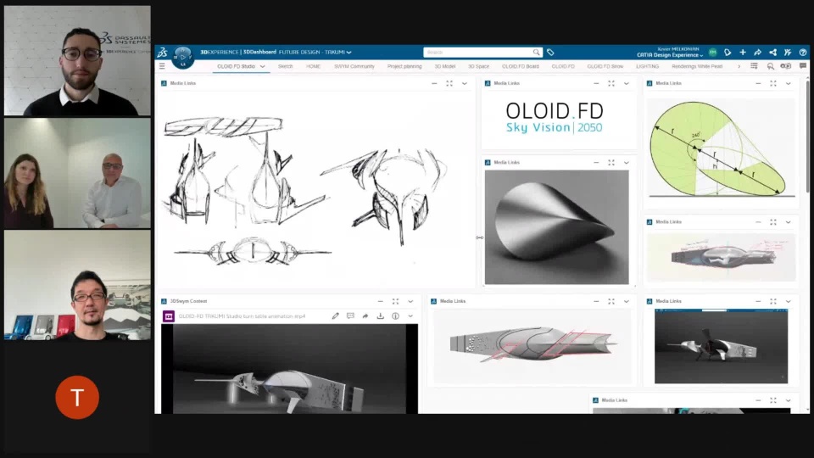Expand the video item options chevron
The width and height of the screenshot is (814, 458).
click(x=410, y=316)
